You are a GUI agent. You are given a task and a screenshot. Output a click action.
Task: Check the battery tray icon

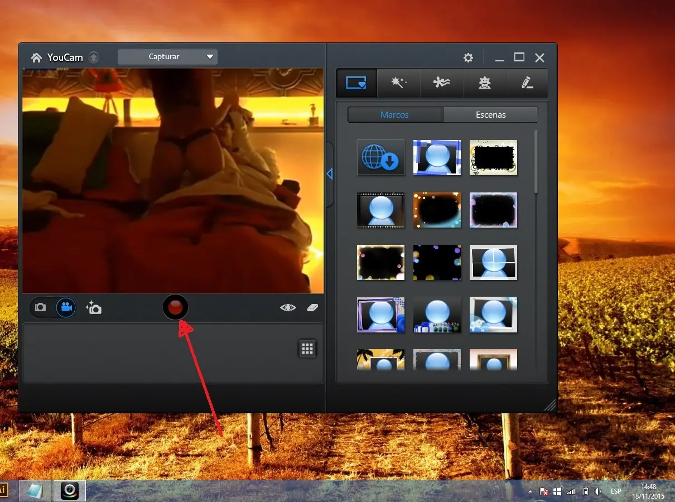click(x=585, y=491)
